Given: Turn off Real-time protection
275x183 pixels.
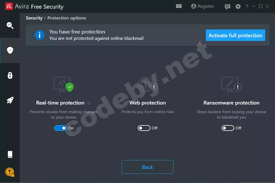Looking at the screenshot, I should [61, 128].
